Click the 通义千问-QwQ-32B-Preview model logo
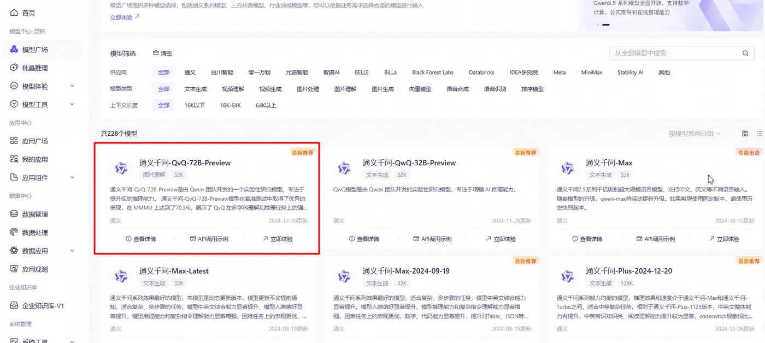 click(344, 168)
